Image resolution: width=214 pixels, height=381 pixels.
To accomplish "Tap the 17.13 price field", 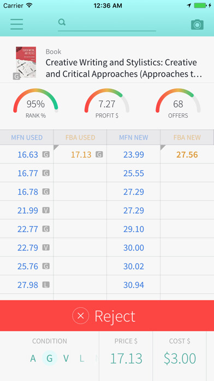I will 126,359.
